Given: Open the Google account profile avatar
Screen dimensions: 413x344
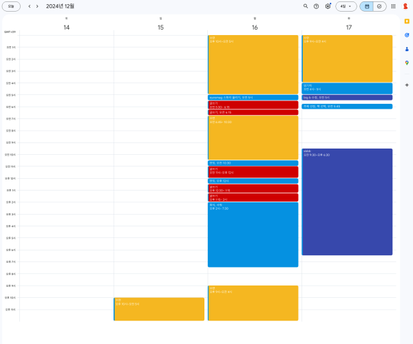Looking at the screenshot, I should [x=406, y=6].
